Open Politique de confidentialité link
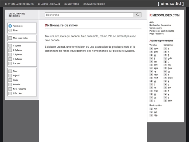The image size is (189, 142). (162, 31)
